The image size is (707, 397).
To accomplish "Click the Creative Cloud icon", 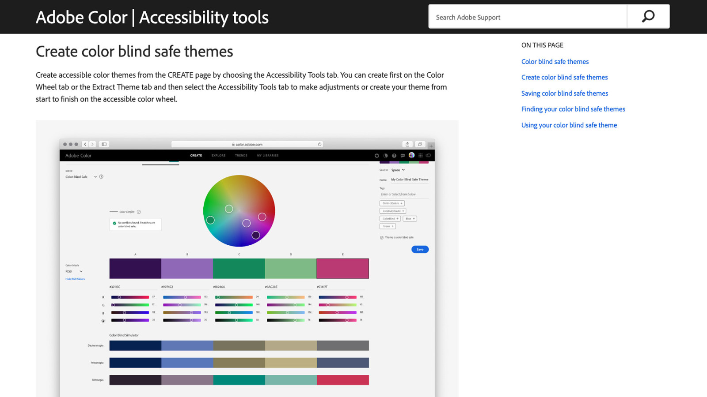I will click(x=428, y=156).
